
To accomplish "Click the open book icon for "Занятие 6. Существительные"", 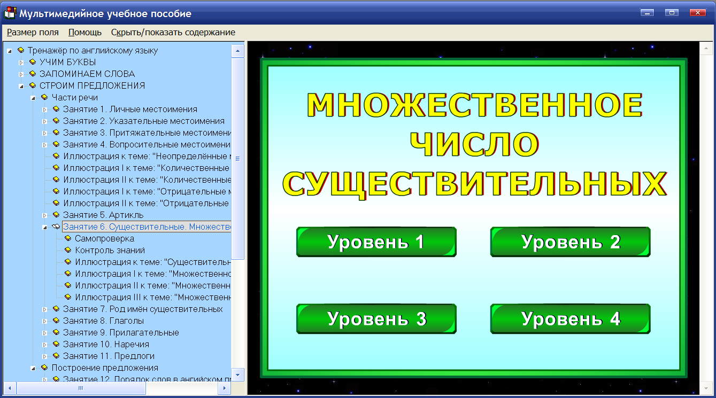I will (57, 227).
